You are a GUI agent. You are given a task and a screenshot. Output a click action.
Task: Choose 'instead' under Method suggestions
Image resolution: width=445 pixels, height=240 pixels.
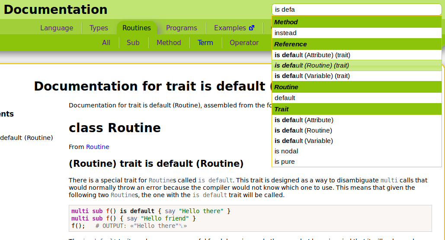[x=357, y=33]
